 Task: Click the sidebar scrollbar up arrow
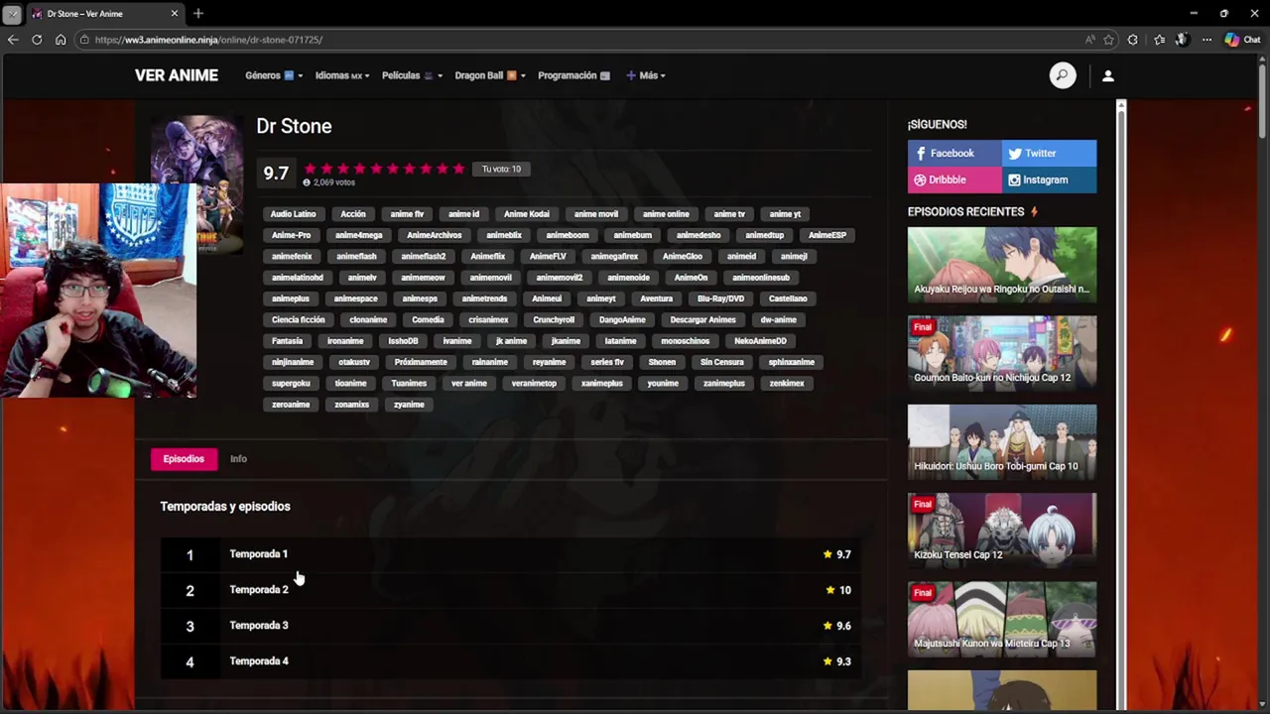click(1121, 105)
